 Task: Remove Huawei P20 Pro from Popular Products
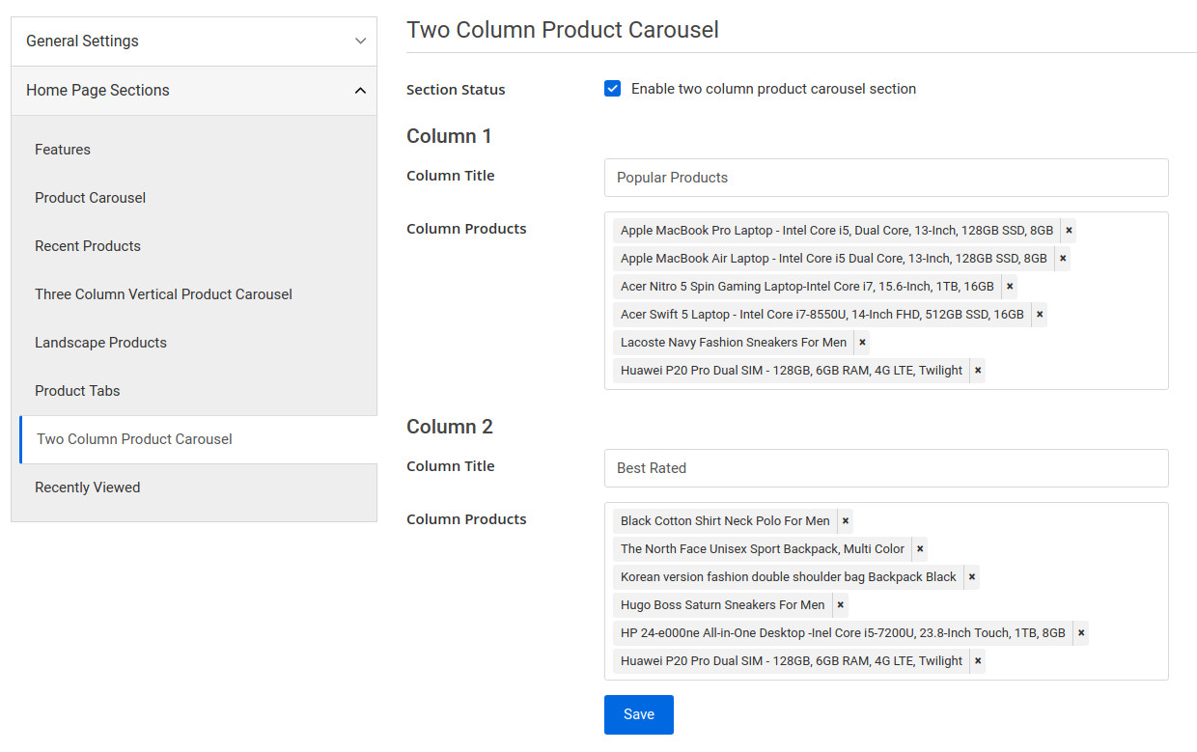[x=977, y=370]
